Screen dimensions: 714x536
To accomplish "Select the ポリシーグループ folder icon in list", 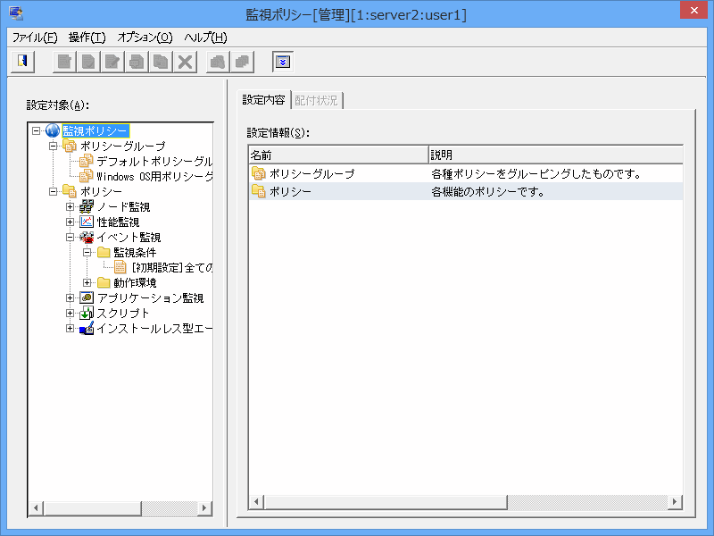I will point(259,174).
